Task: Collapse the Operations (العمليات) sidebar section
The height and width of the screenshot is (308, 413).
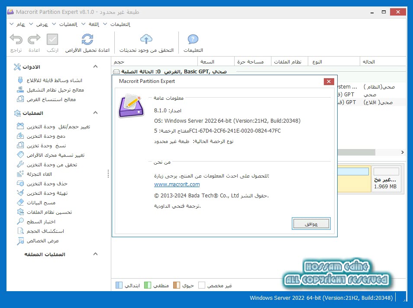Action: [x=95, y=113]
